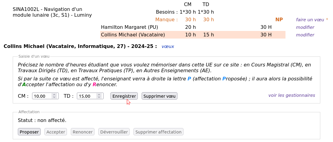The width and height of the screenshot is (333, 142).
Task: Increase CM hours with up arrow
Action: click(54, 95)
